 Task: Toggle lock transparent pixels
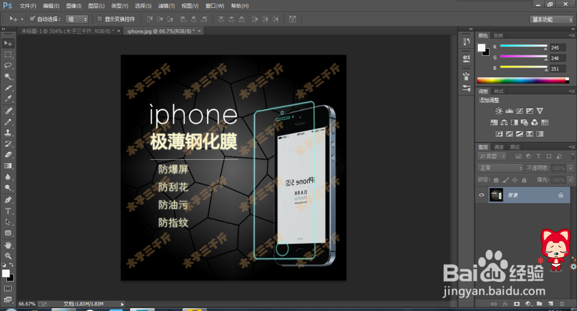pyautogui.click(x=496, y=179)
